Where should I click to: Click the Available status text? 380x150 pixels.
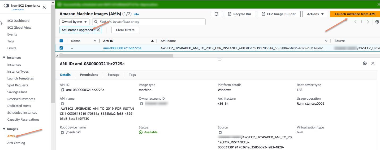[x=151, y=132]
